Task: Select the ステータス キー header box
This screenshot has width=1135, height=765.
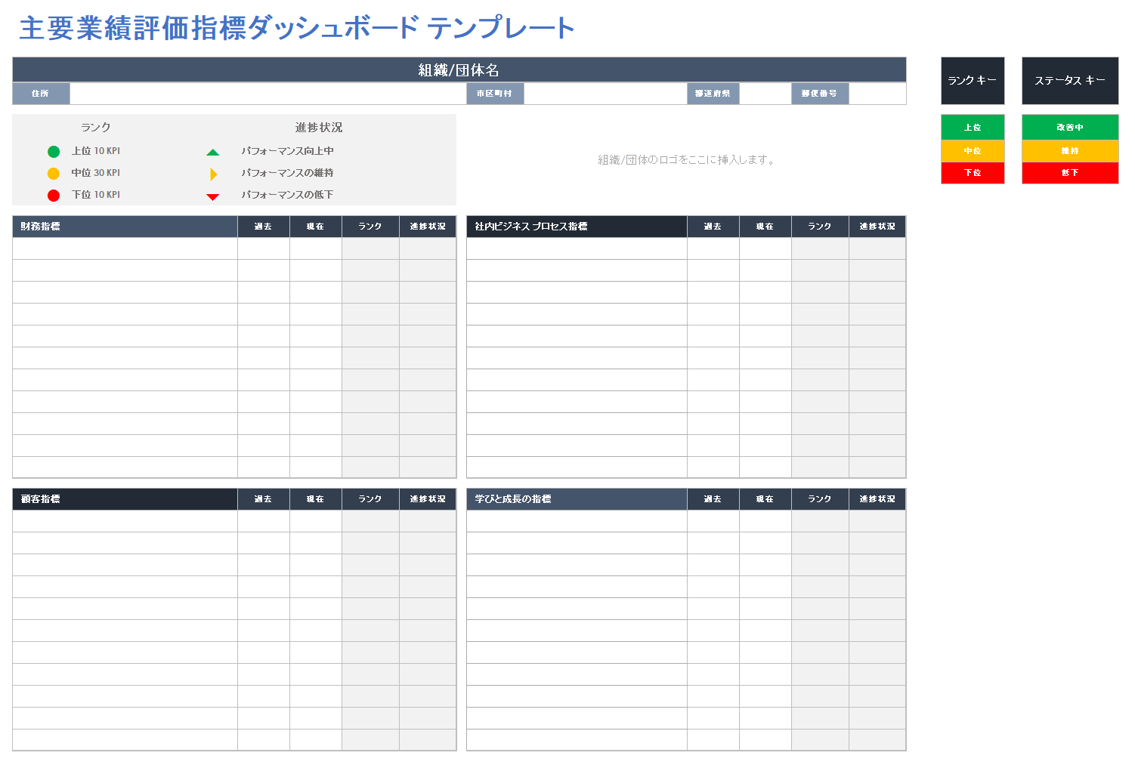Action: point(1070,81)
